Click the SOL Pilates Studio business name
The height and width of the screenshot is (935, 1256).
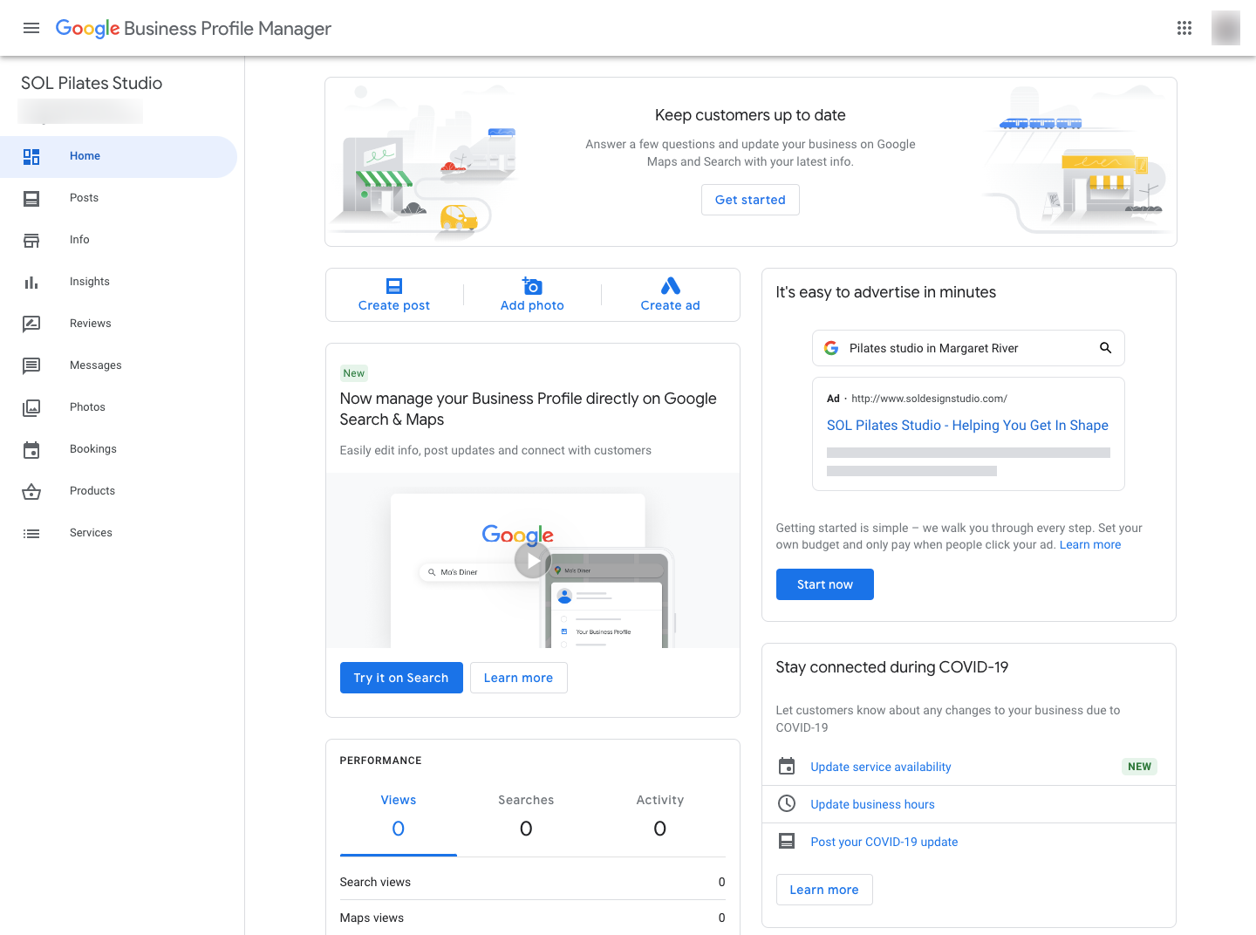click(92, 83)
